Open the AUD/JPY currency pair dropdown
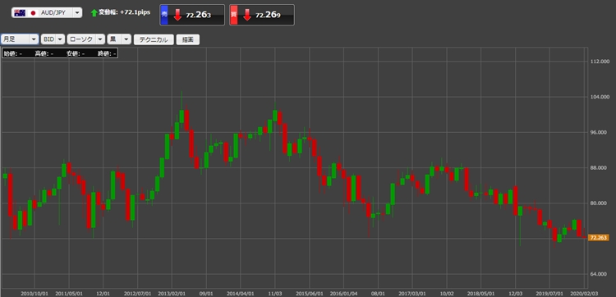This screenshot has width=616, height=297. (47, 12)
